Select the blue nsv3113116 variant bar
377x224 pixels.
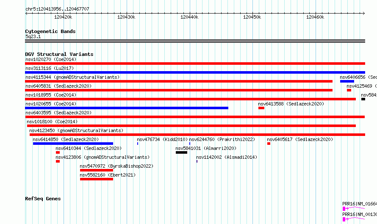(195, 72)
